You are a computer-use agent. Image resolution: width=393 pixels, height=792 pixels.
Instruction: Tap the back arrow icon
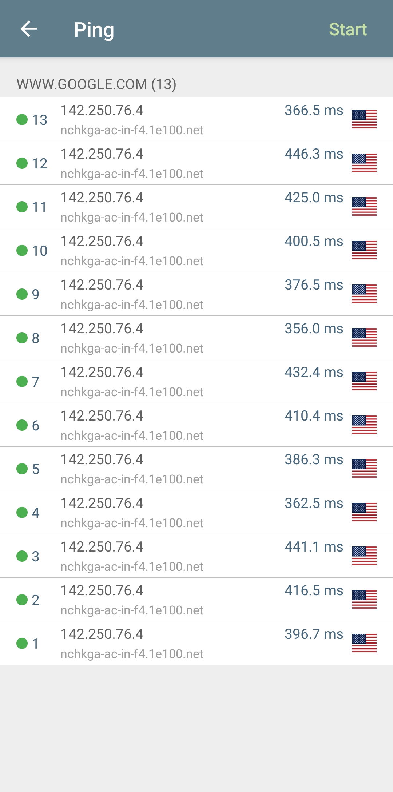29,29
